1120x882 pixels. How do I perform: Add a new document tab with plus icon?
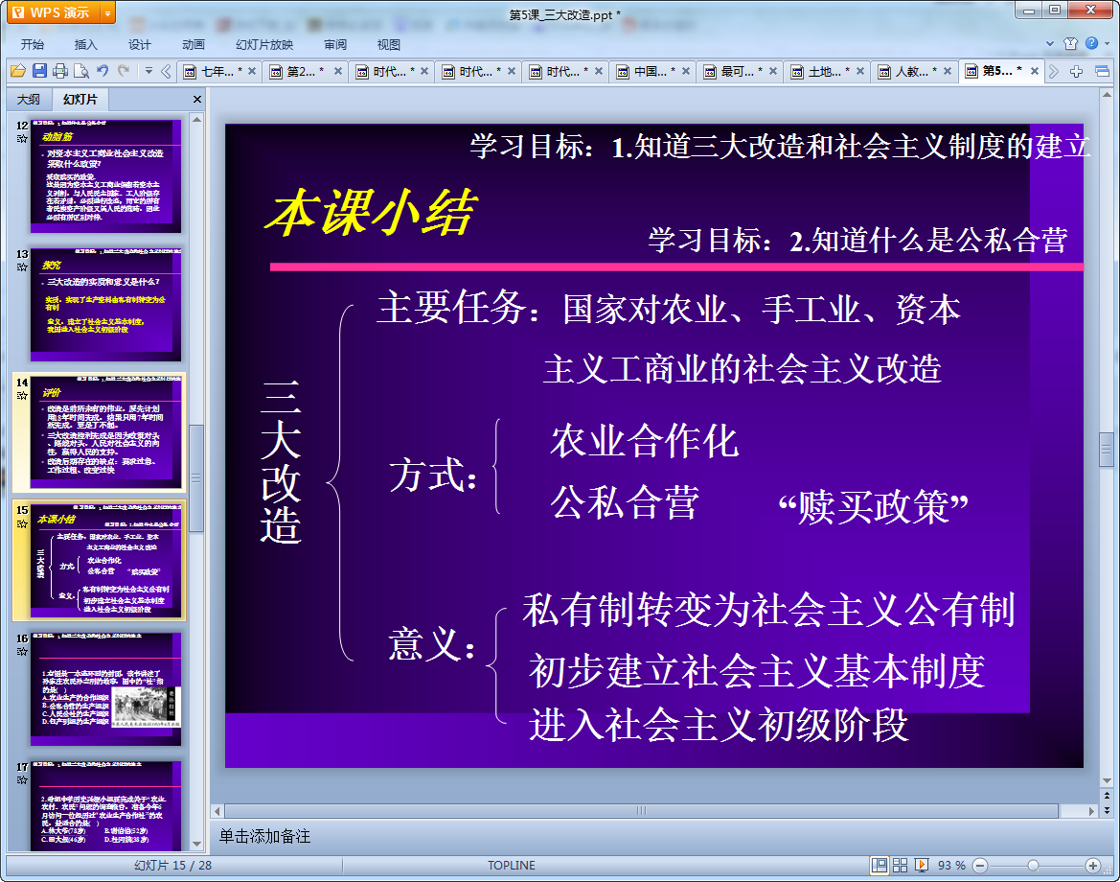(x=1077, y=72)
